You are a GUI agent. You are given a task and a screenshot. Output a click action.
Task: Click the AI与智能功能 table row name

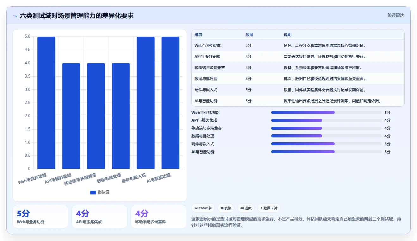(x=206, y=101)
